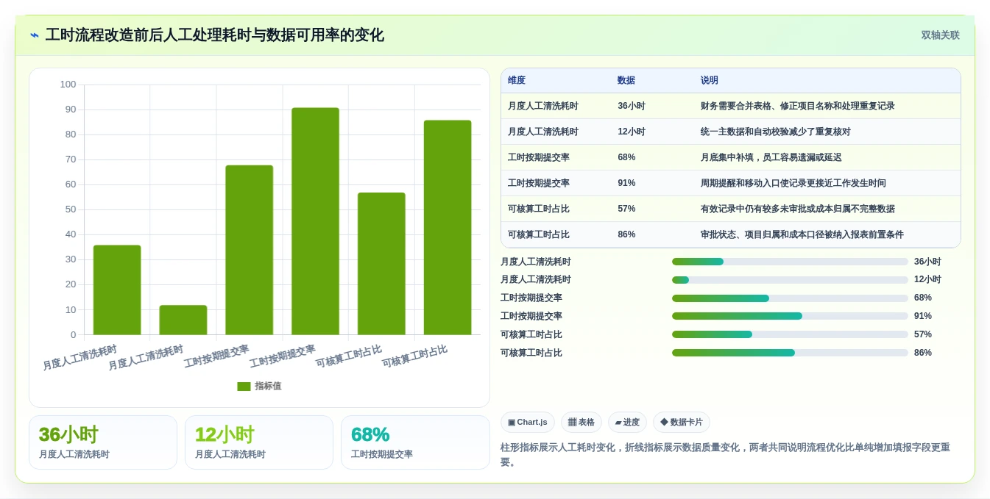Image resolution: width=990 pixels, height=499 pixels.
Task: Open the 12小时 KPI card
Action: (x=259, y=442)
